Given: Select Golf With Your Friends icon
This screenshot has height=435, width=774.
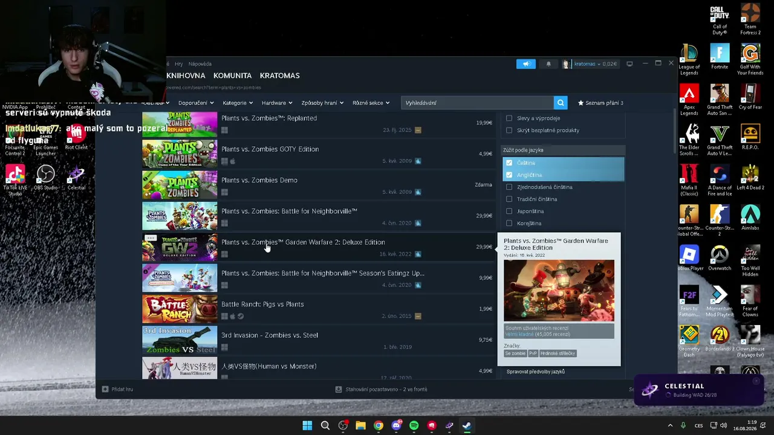Looking at the screenshot, I should click(x=750, y=59).
